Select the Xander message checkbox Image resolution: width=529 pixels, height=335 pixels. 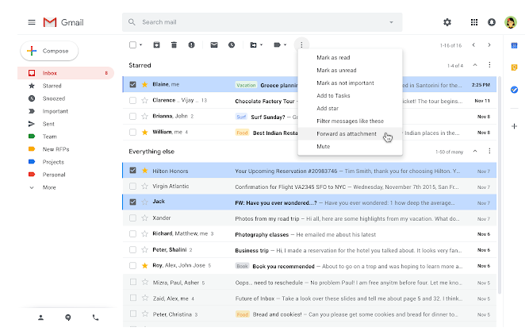[x=133, y=218]
